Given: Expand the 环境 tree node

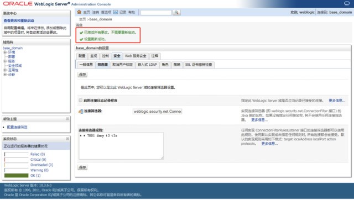Looking at the screenshot, I should pyautogui.click(x=5, y=52).
